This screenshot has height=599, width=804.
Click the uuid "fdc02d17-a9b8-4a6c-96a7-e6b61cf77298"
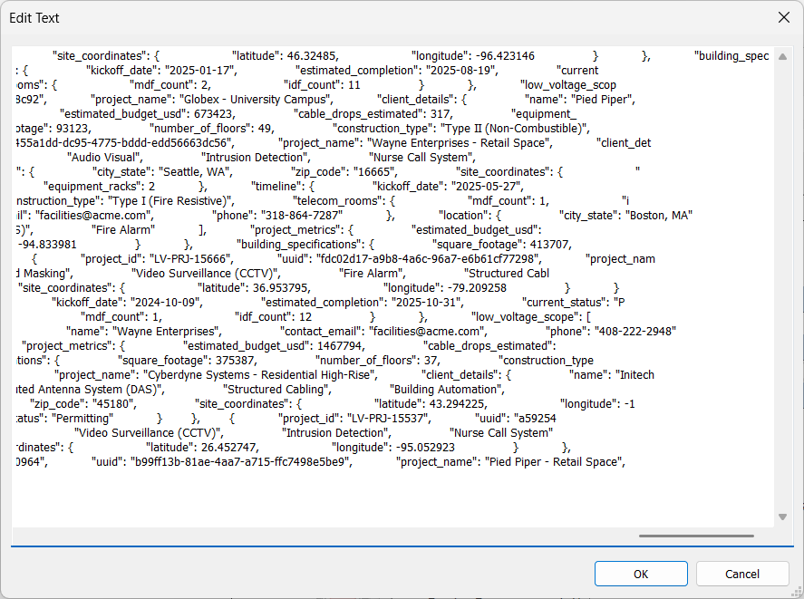[x=429, y=259]
